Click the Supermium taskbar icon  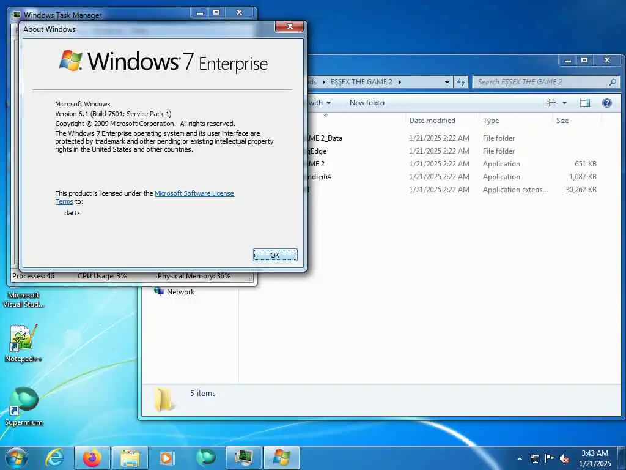pyautogui.click(x=205, y=458)
